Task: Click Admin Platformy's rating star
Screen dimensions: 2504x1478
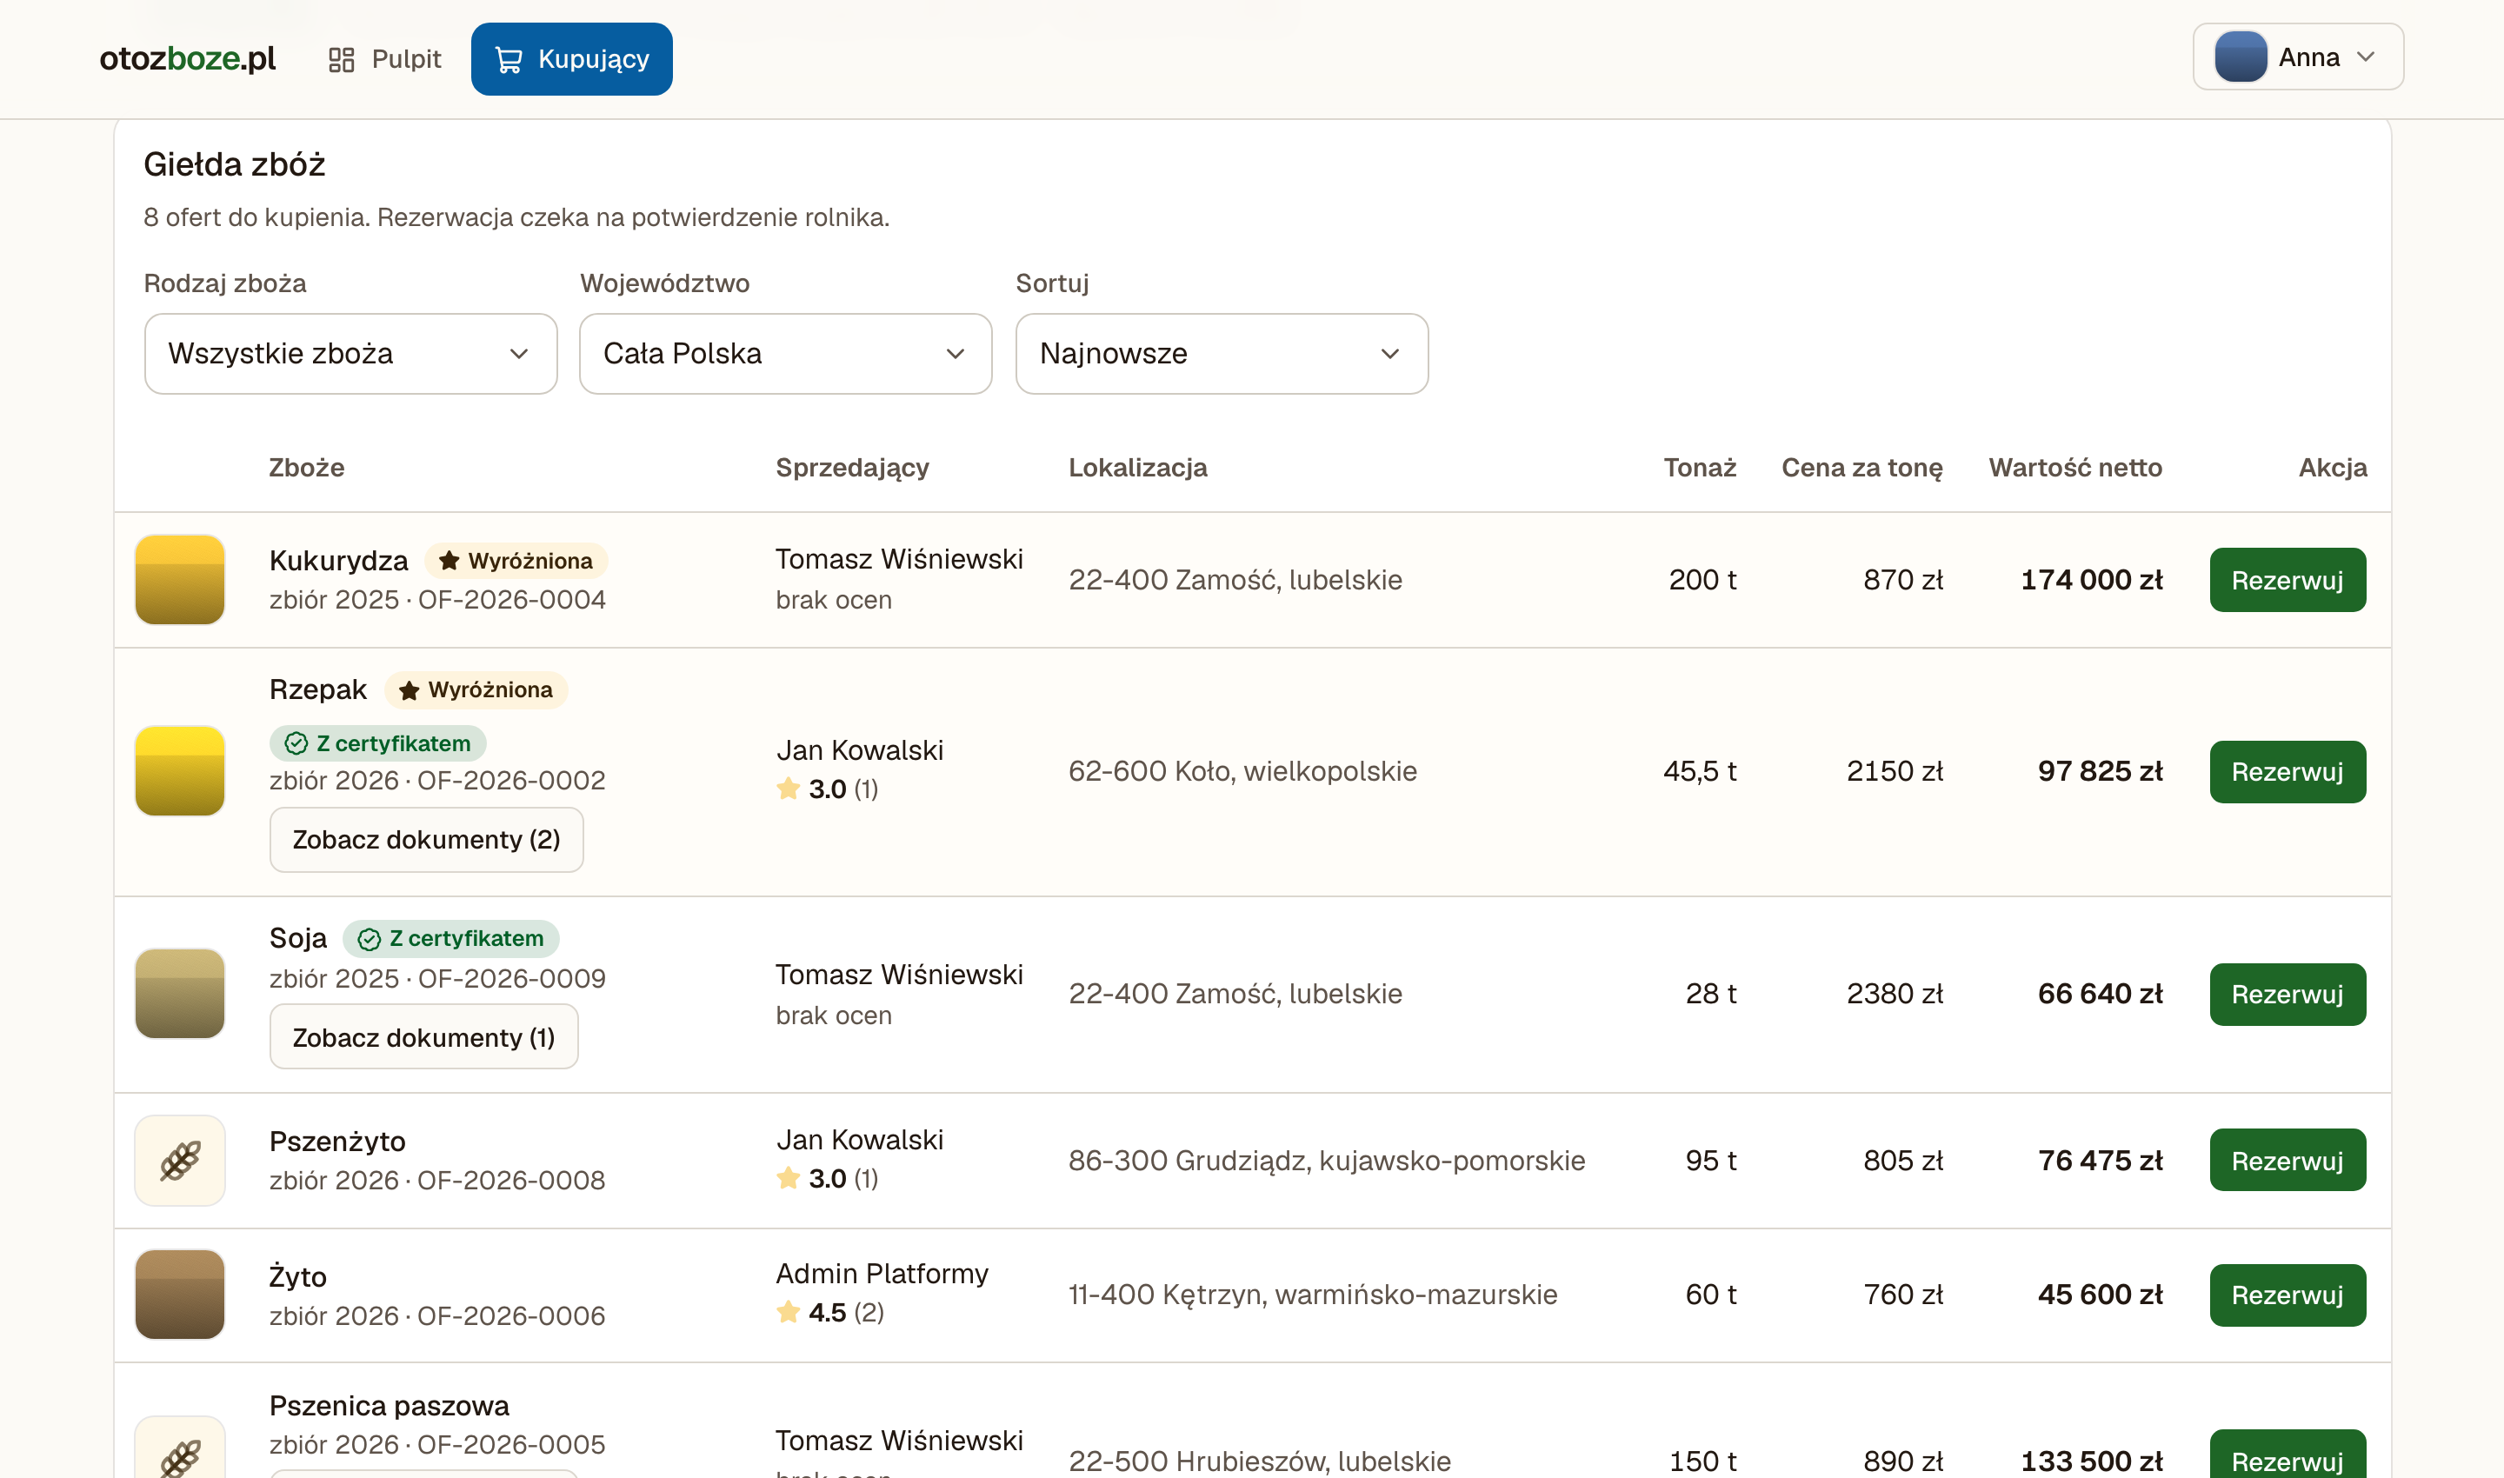Action: tap(788, 1312)
